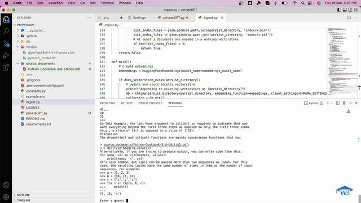The image size is (361, 203).
Task: Open macOS Spotlight search icon
Action: click(303, 3)
